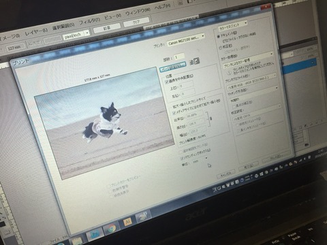Open the 単位 mm units dropdown
This screenshot has height=245, width=327.
pyautogui.click(x=200, y=160)
